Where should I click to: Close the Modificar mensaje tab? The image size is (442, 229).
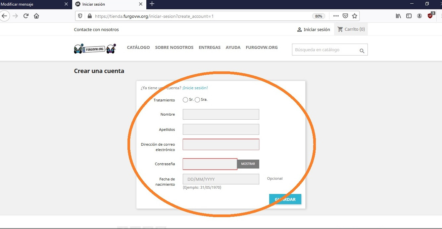pos(66,4)
